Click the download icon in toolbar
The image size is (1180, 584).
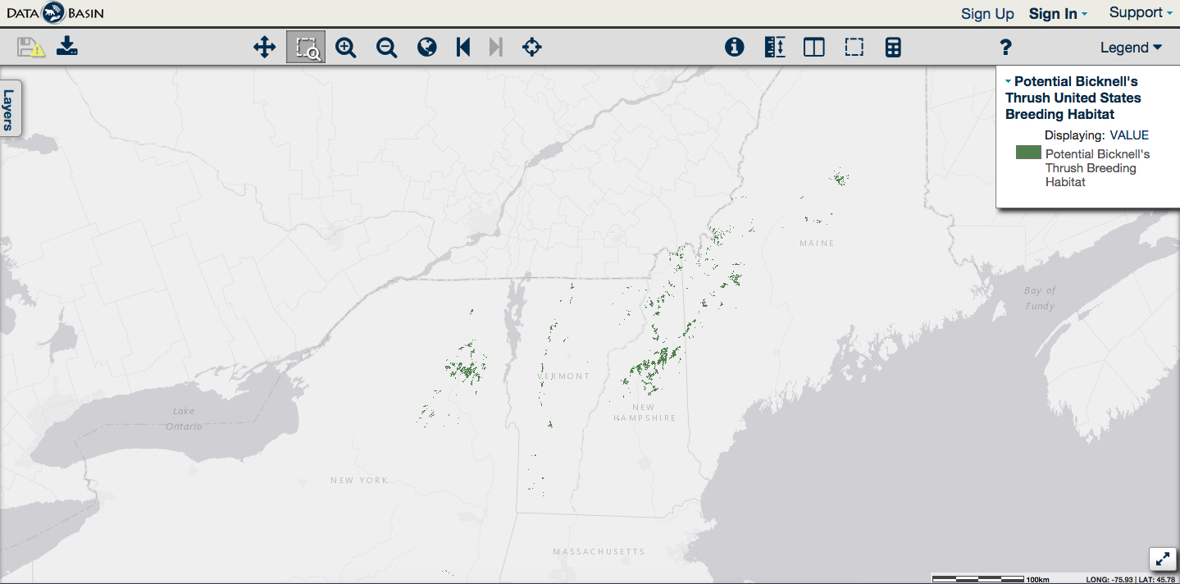click(67, 48)
